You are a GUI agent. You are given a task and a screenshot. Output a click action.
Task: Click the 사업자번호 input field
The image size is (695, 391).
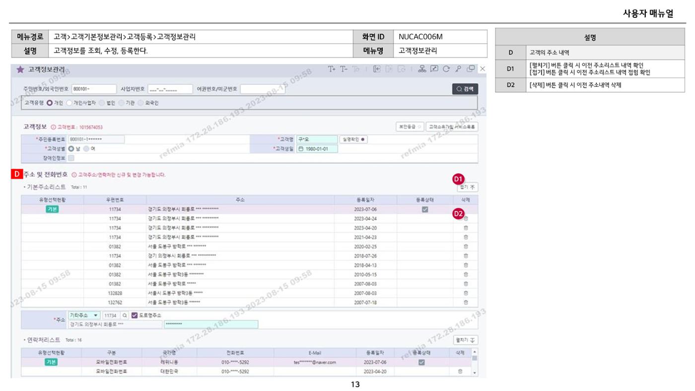click(x=170, y=89)
